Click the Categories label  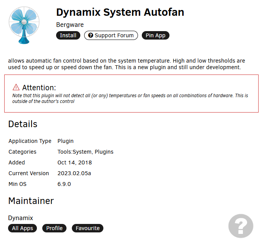tap(22, 152)
